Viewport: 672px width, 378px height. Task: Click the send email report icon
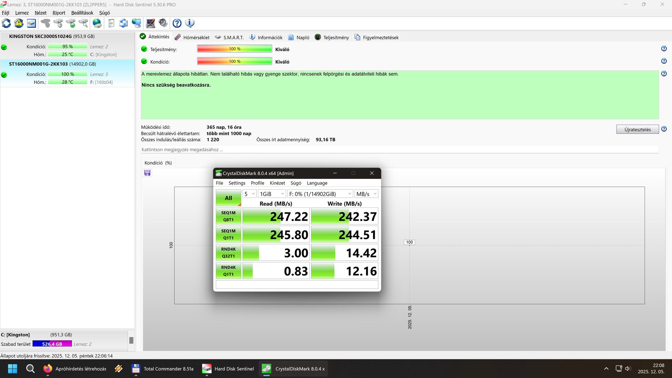point(124,23)
